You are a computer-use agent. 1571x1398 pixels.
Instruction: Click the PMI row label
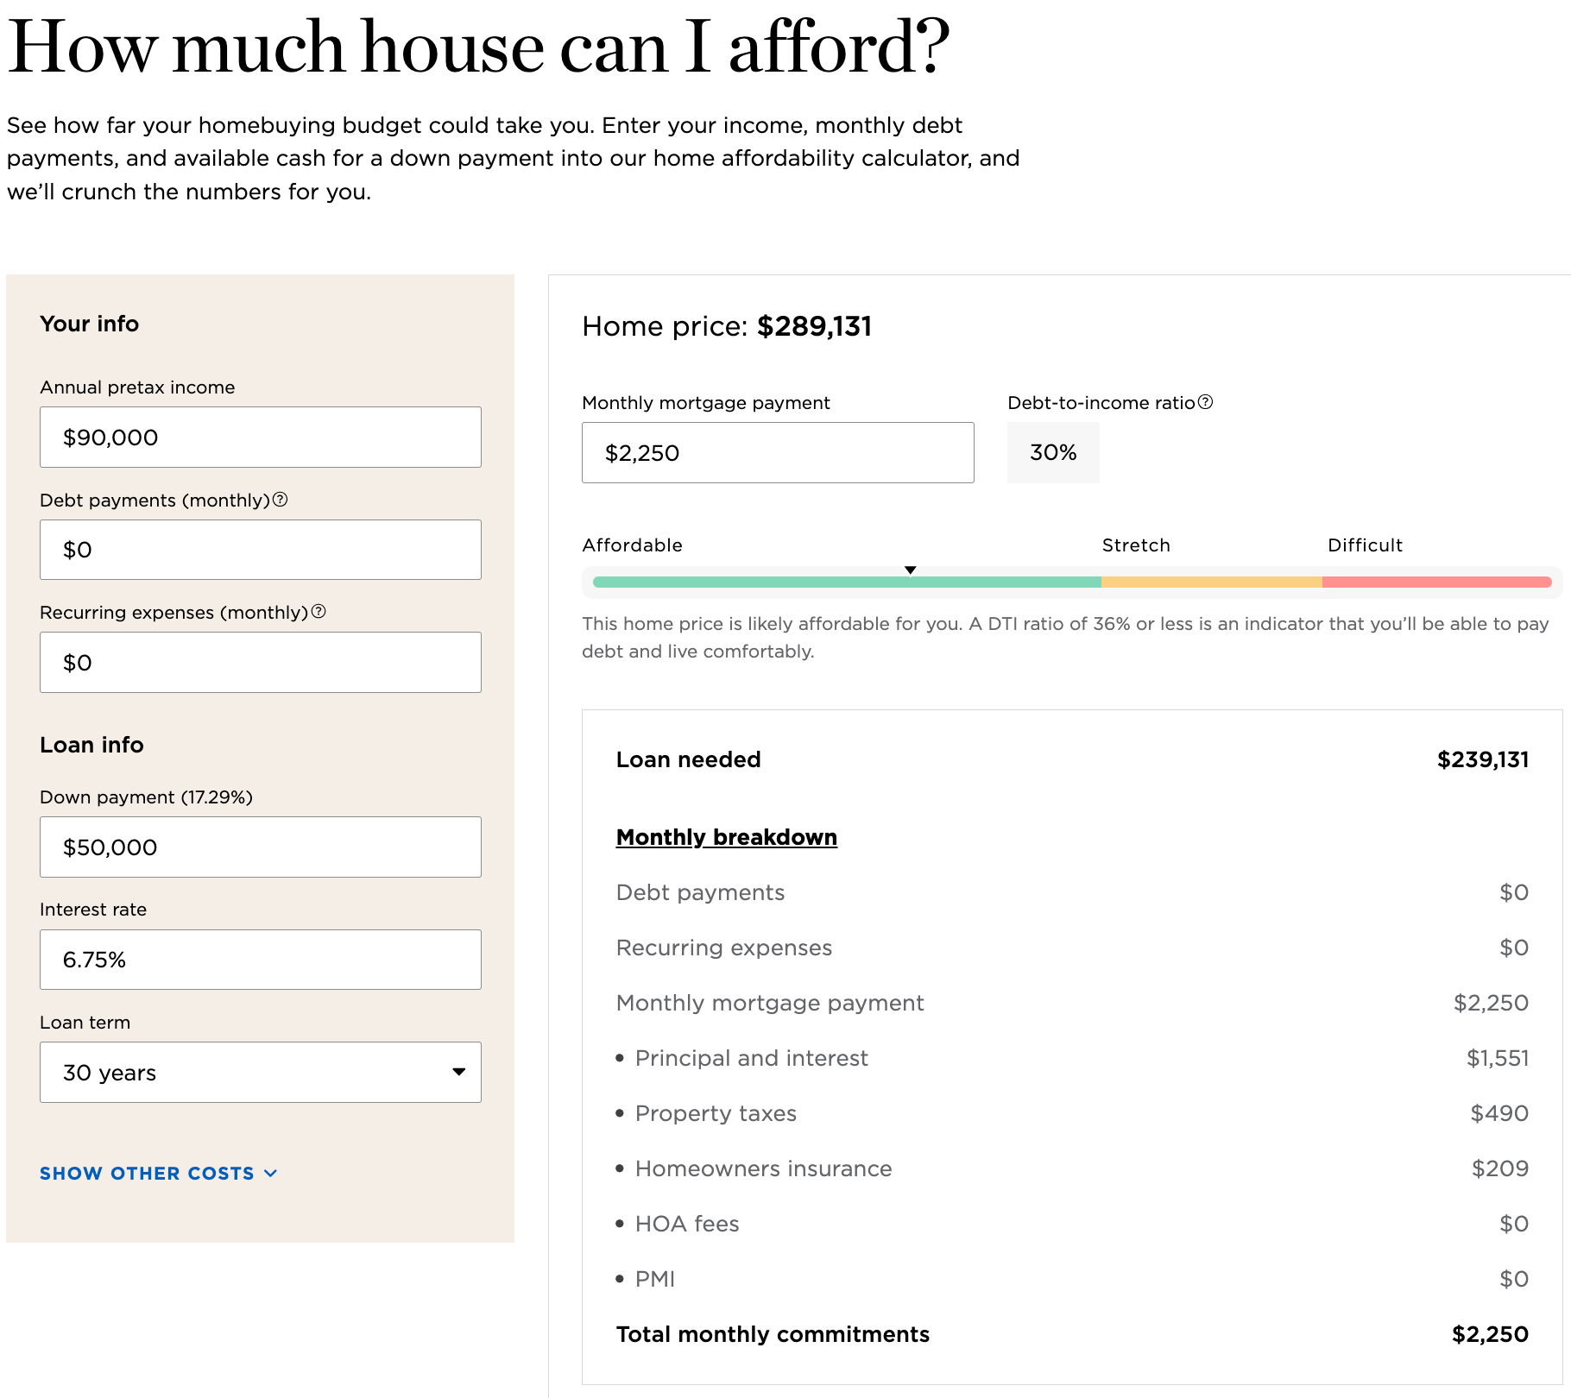click(x=655, y=1279)
